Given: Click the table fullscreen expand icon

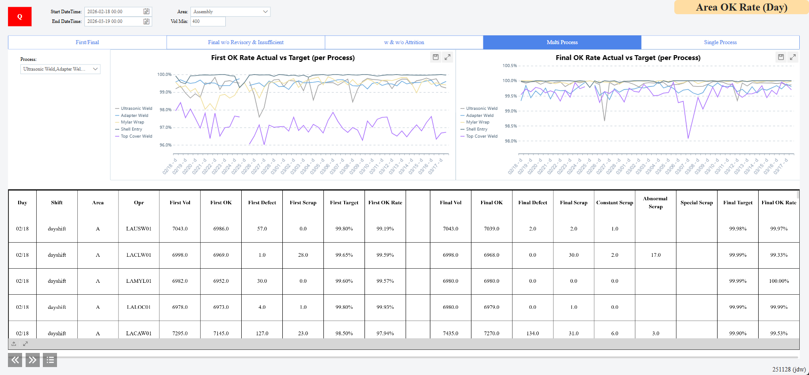Looking at the screenshot, I should (25, 344).
